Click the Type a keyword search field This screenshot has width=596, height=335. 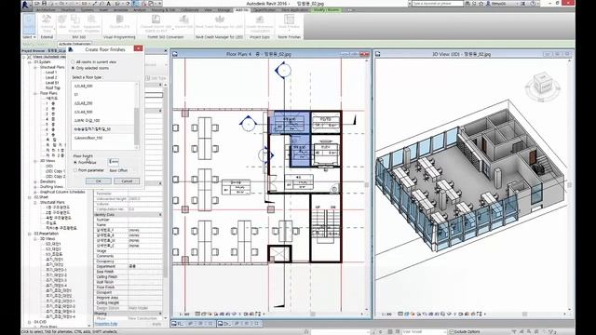438,4
